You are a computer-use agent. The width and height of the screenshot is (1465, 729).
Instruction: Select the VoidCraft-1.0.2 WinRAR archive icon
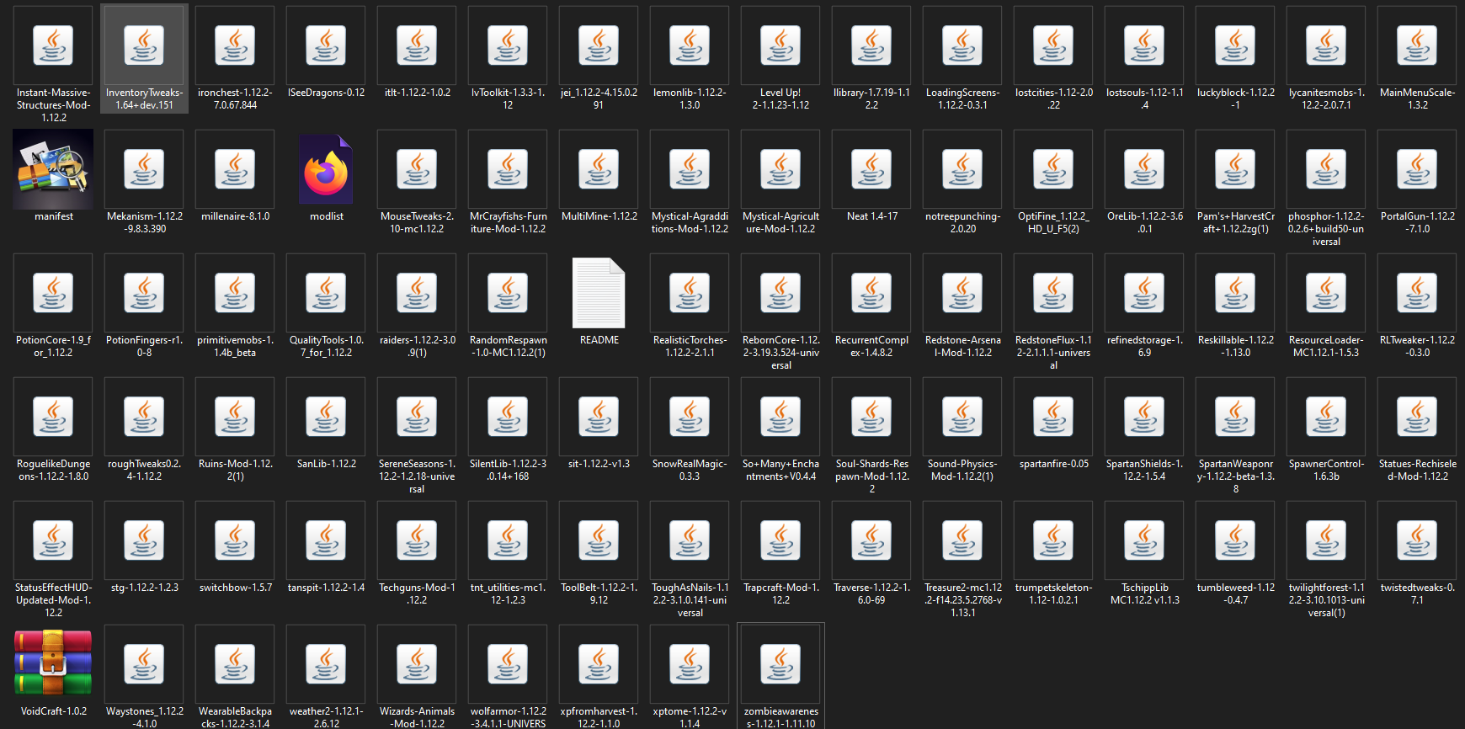pos(53,664)
